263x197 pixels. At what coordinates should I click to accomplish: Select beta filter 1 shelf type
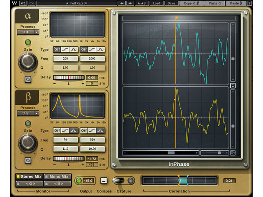coord(65,131)
